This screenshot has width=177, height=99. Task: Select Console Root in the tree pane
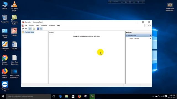(29, 32)
